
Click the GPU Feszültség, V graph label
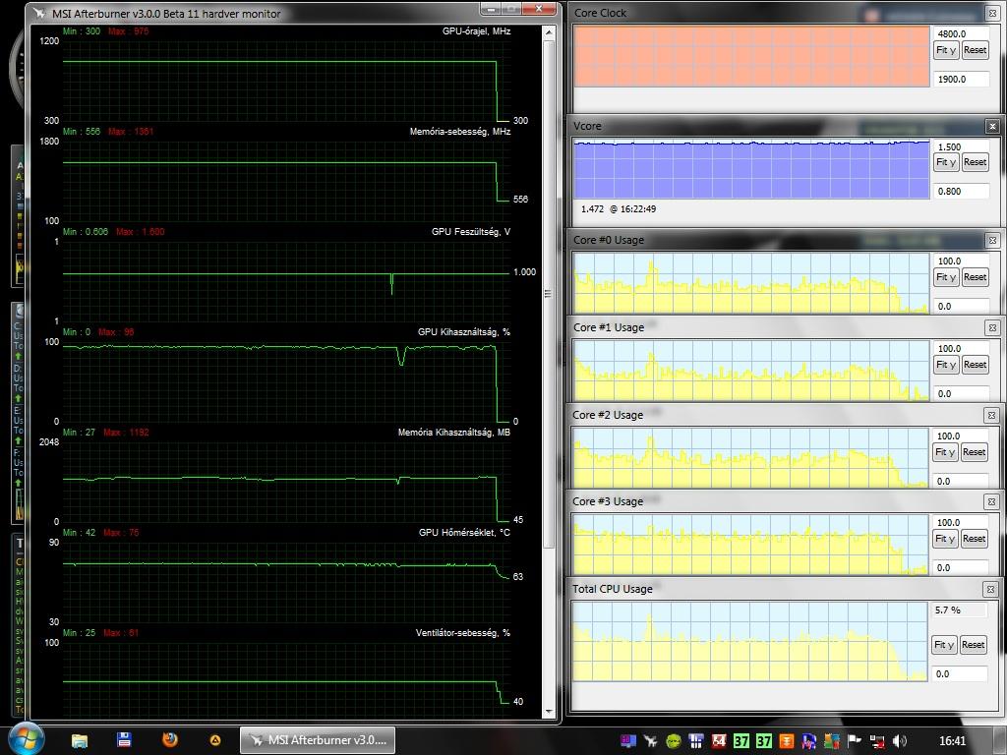(471, 232)
